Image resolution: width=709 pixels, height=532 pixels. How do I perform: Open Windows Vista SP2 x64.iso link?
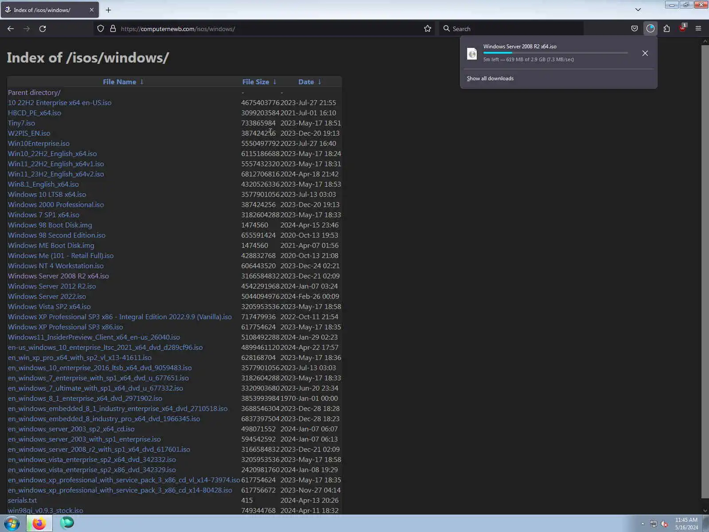pyautogui.click(x=49, y=307)
